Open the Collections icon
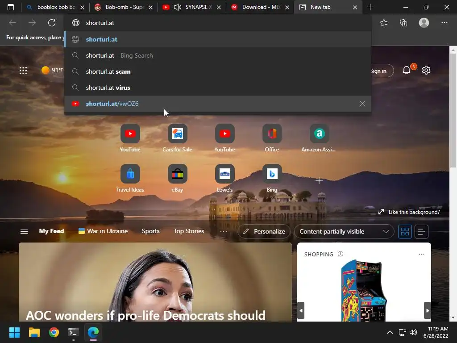Viewport: 457px width, 343px height. 403,23
